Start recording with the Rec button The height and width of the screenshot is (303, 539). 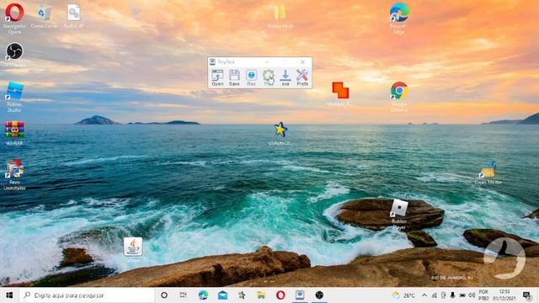coord(251,77)
